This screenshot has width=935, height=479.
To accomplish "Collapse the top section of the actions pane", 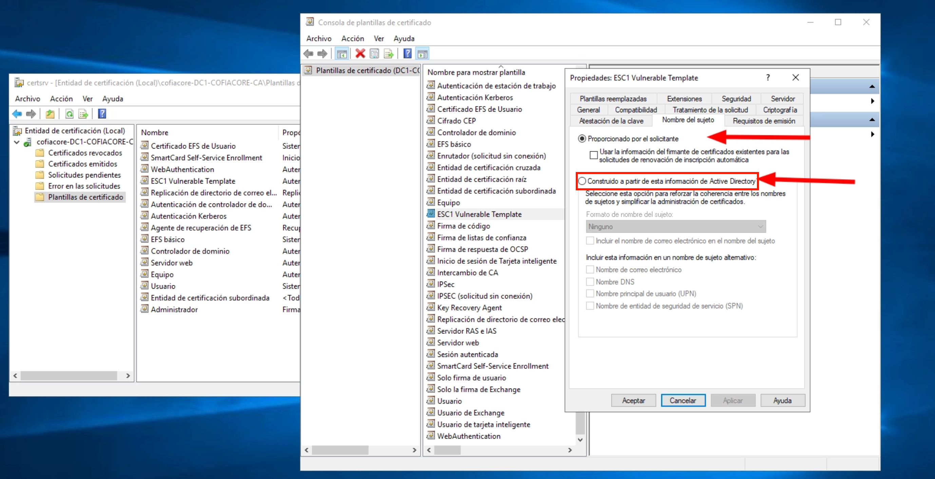I will point(872,87).
